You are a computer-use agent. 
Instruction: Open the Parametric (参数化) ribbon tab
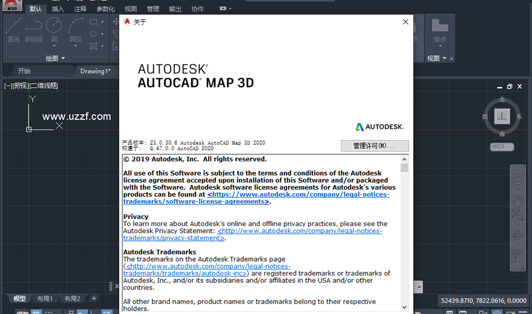105,9
